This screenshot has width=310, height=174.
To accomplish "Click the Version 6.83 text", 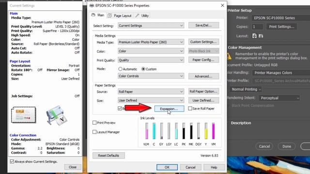I will (209, 156).
